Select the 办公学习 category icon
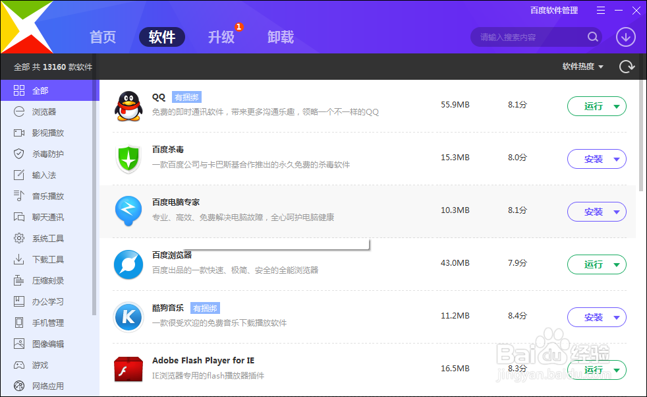Viewport: 647px width, 397px height. tap(19, 301)
